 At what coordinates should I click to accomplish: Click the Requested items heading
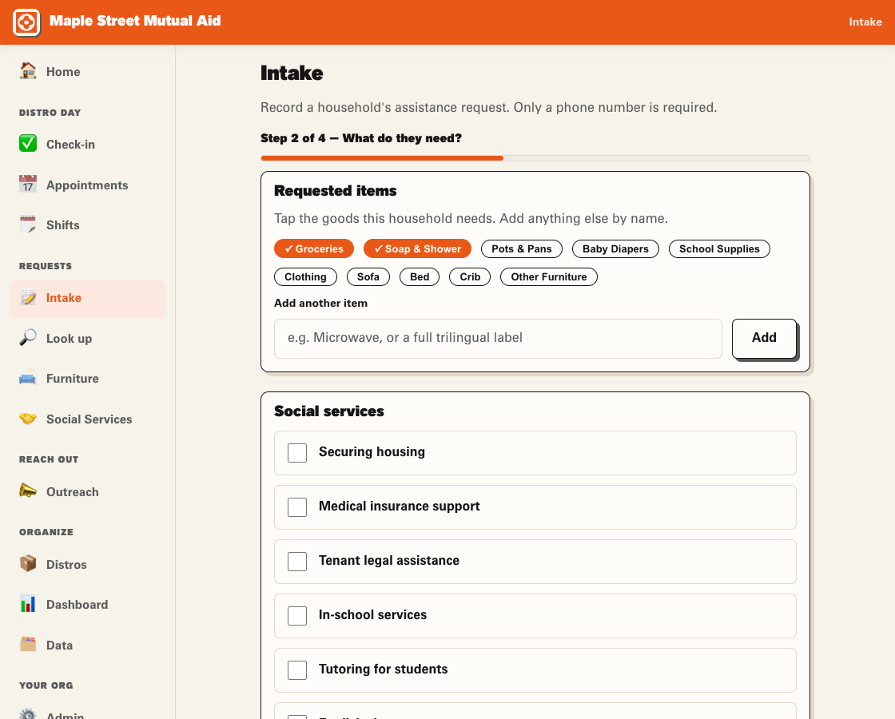(x=335, y=191)
